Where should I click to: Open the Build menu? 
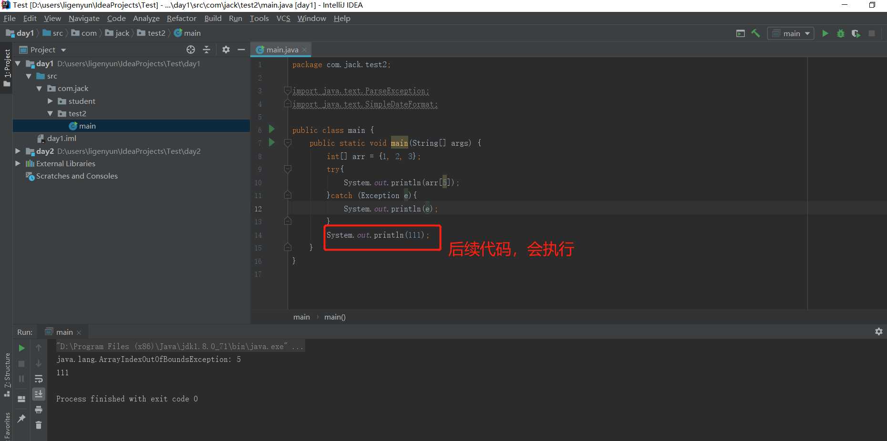click(x=213, y=18)
